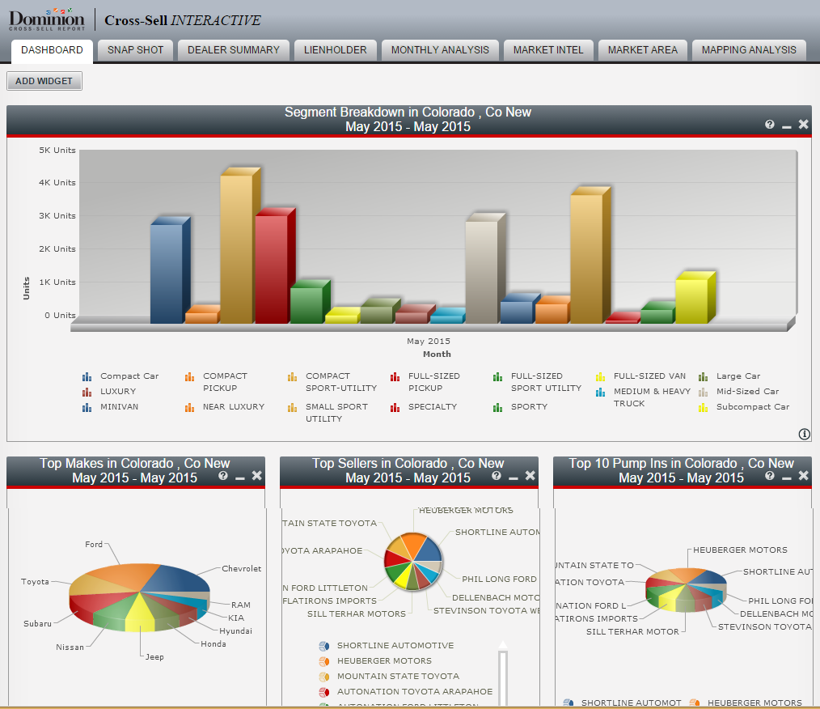Open the DASHBOARD tab

point(52,50)
